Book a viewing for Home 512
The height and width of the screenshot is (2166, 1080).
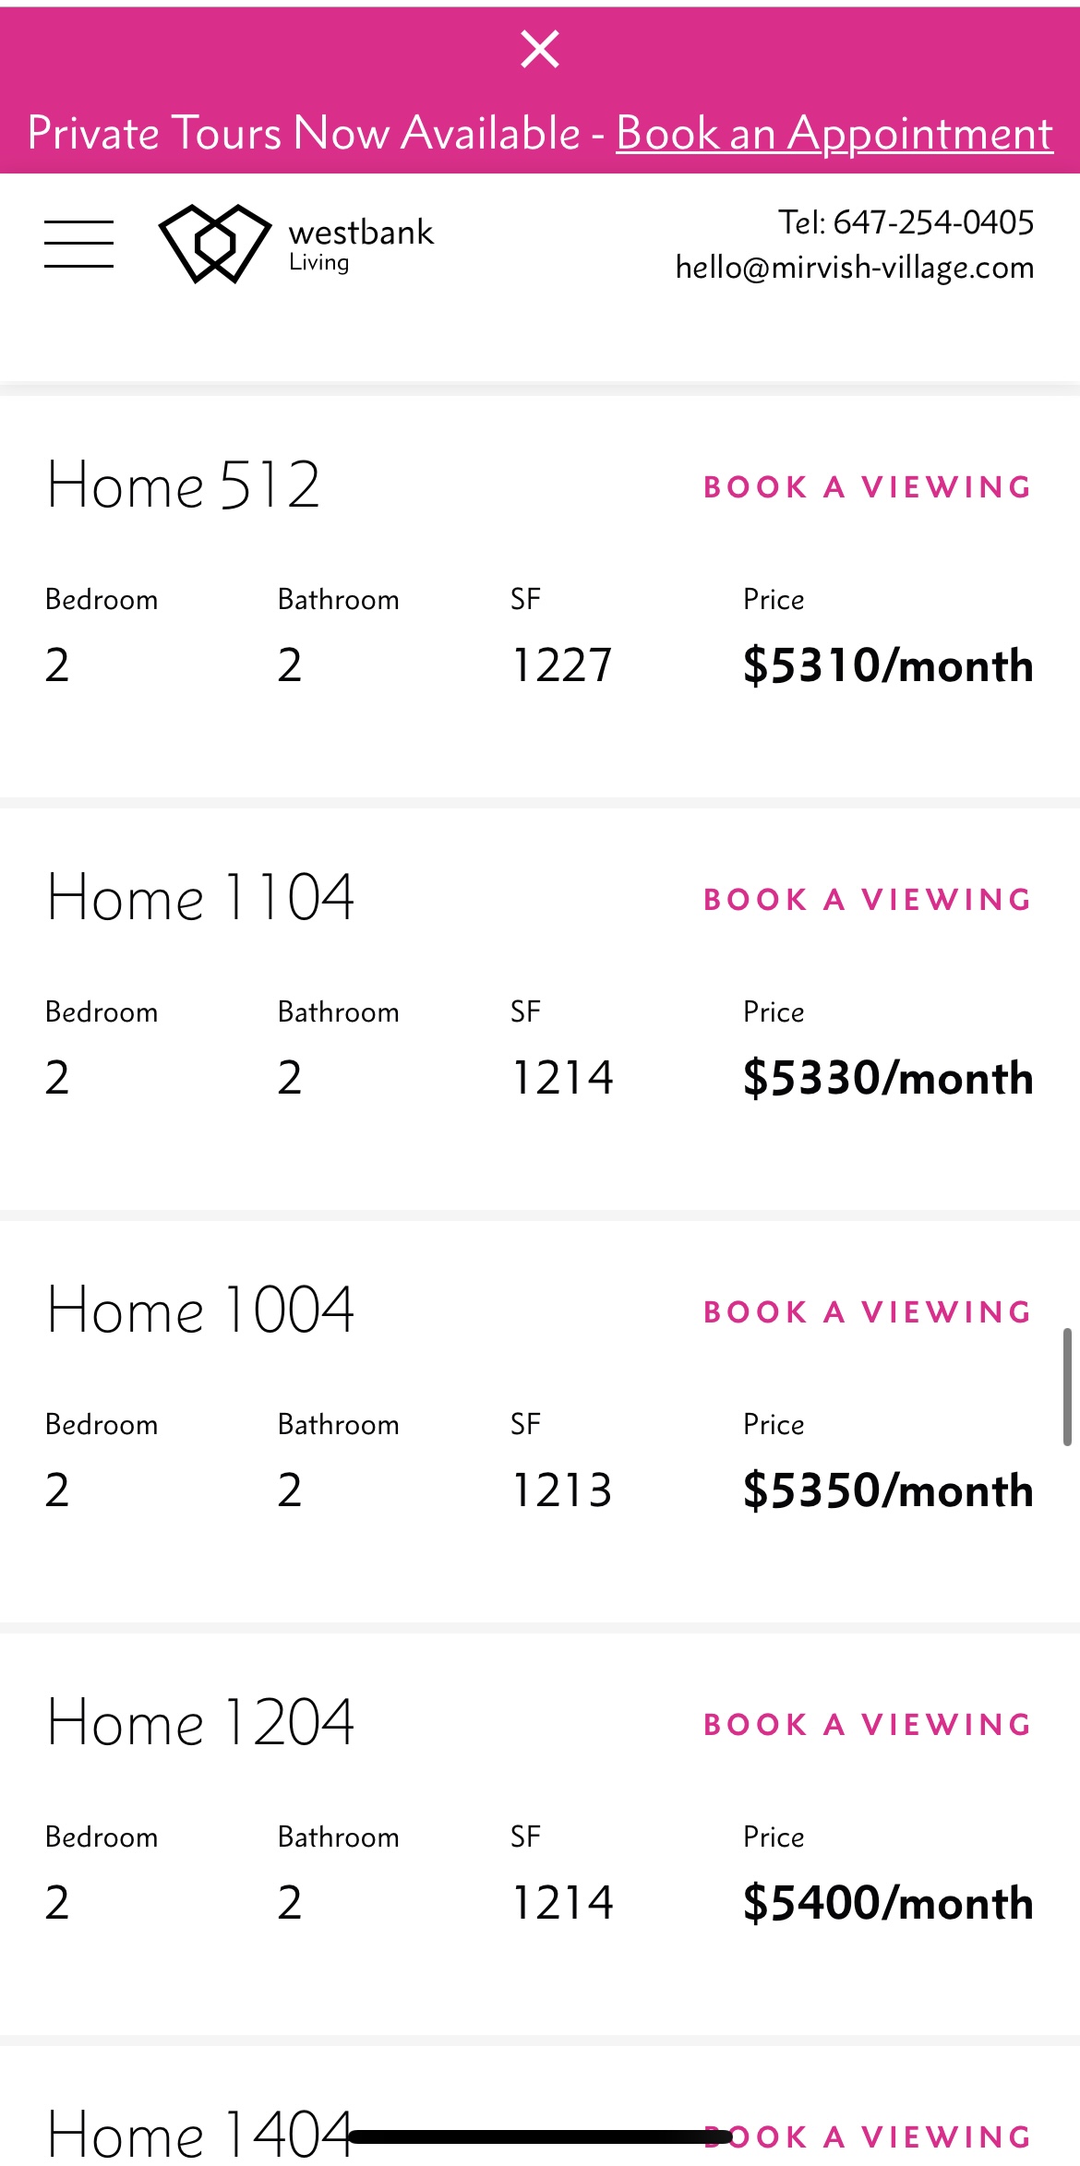(867, 487)
